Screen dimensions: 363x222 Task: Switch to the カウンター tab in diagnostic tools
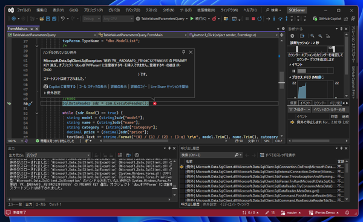click(x=320, y=103)
